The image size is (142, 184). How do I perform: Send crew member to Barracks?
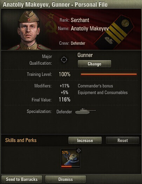click(x=22, y=179)
